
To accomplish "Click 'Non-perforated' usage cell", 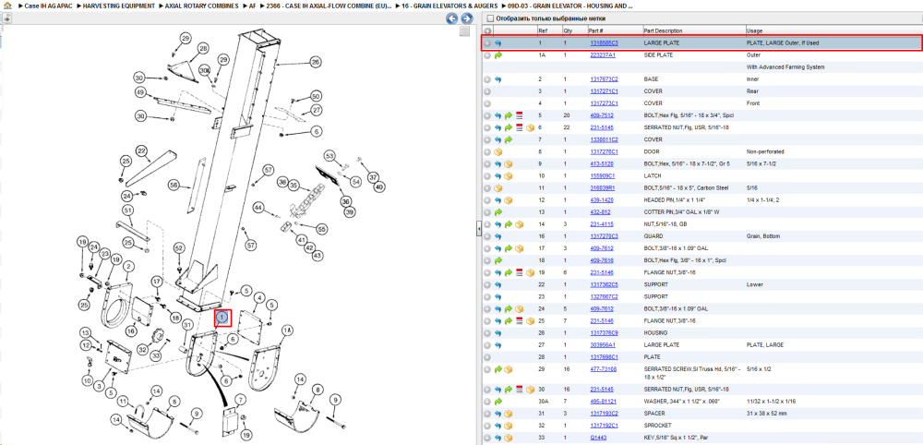I will (765, 151).
